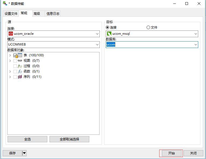Expand the 序列 tree node
The height and width of the screenshot is (159, 206).
pyautogui.click(x=10, y=77)
